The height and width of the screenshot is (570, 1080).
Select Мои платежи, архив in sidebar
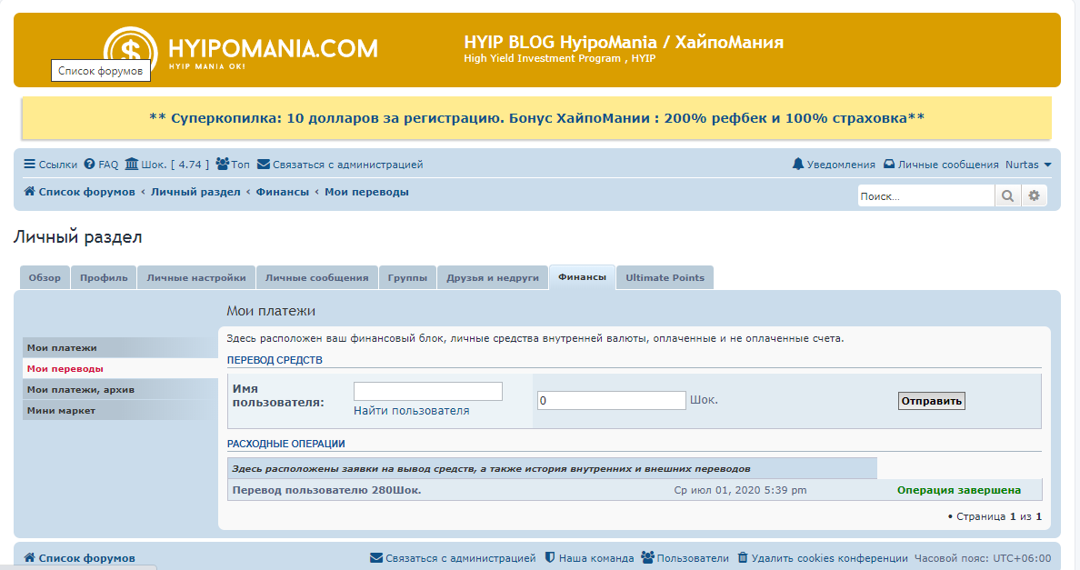coord(81,389)
